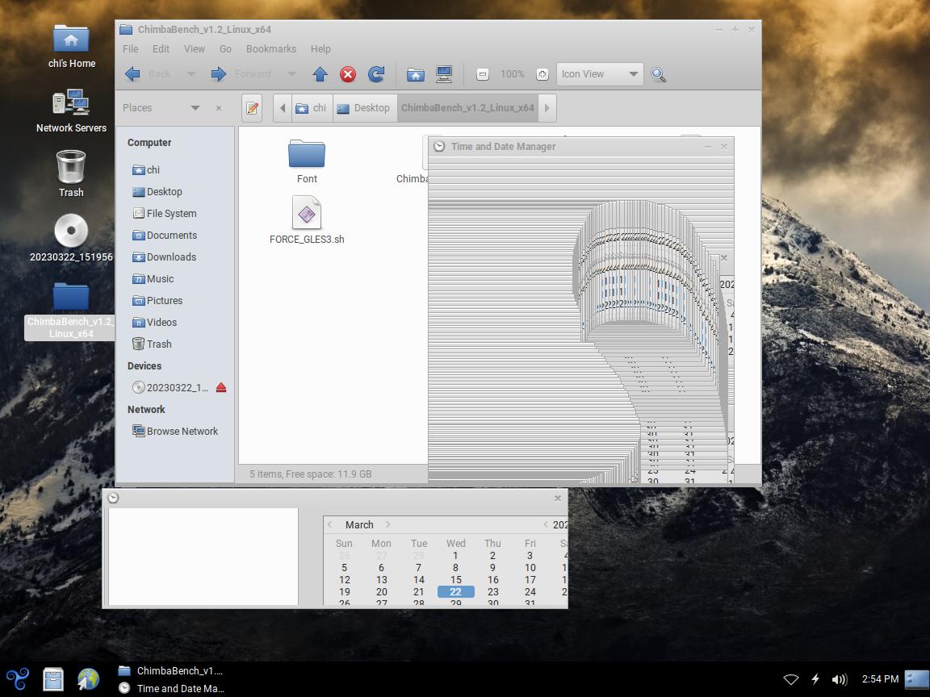The image size is (930, 697).
Task: Select March 15 in the calendar
Action: [x=455, y=579]
